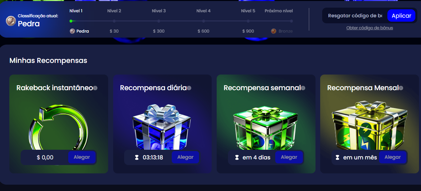Screen dimensions: 421x191
Task: Click the Nível 3 progress bar marker
Action: pos(159,21)
